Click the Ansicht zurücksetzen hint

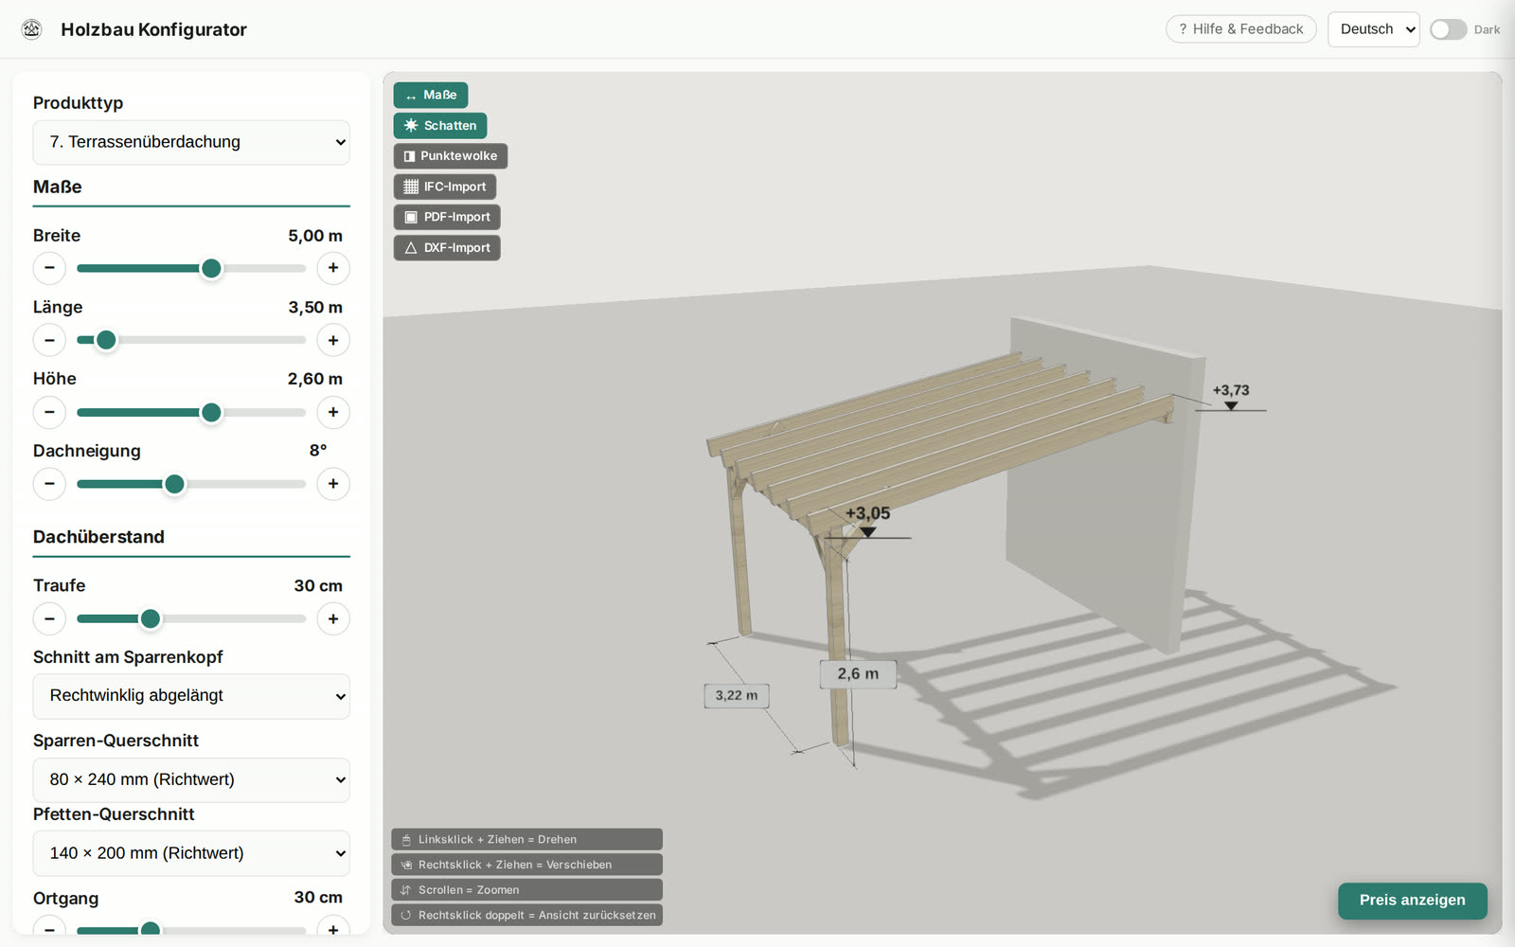point(526,915)
